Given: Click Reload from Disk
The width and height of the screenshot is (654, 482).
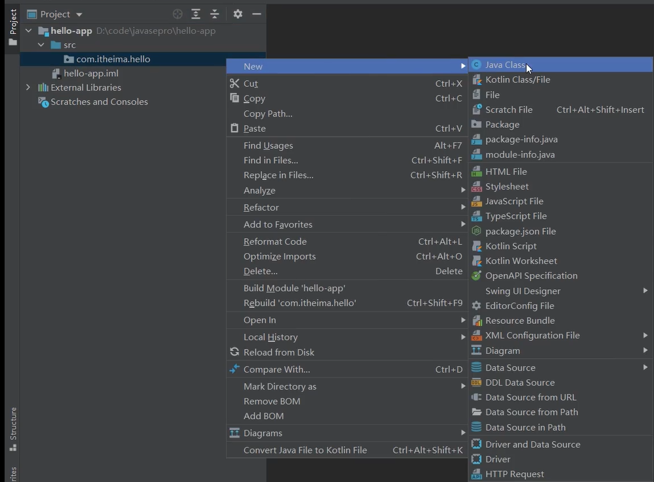Looking at the screenshot, I should [x=347, y=352].
